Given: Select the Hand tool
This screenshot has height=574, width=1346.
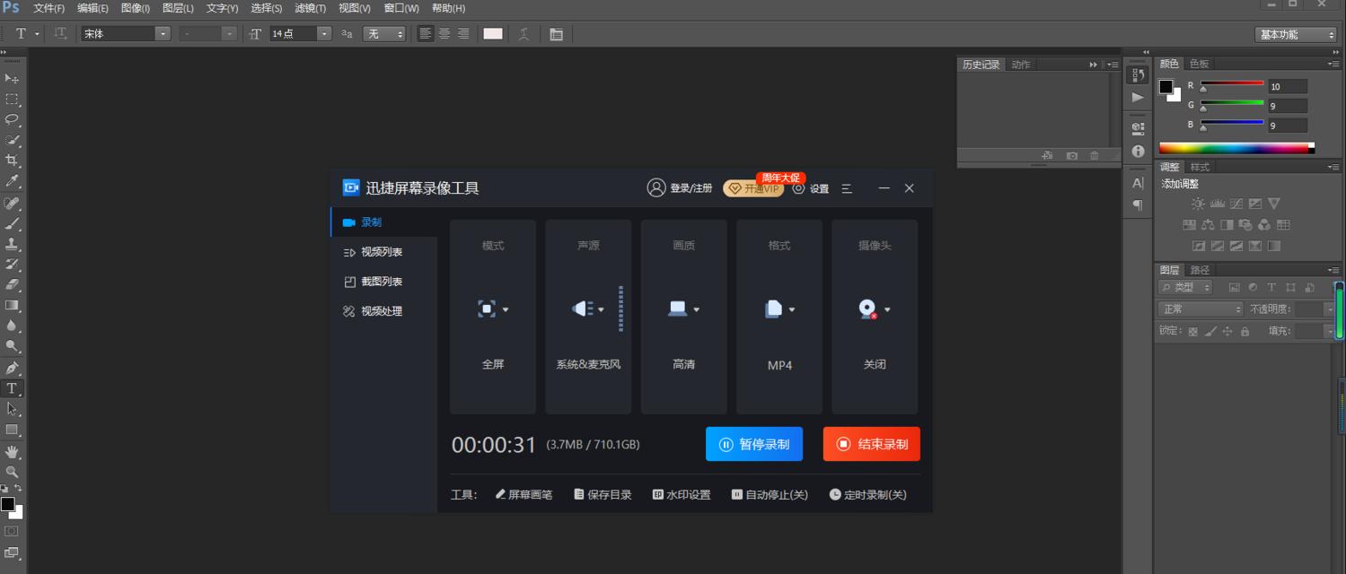Looking at the screenshot, I should [12, 451].
